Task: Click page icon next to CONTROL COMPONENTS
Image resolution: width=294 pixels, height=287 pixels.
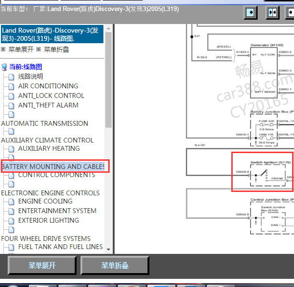Action: 11,176
